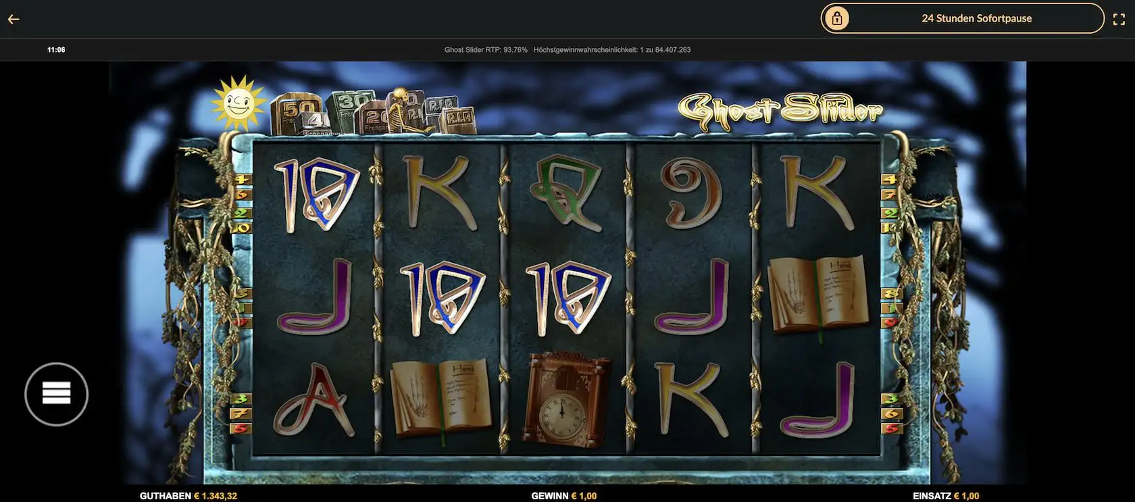1135x502 pixels.
Task: Open the hamburger game menu
Action: [57, 394]
